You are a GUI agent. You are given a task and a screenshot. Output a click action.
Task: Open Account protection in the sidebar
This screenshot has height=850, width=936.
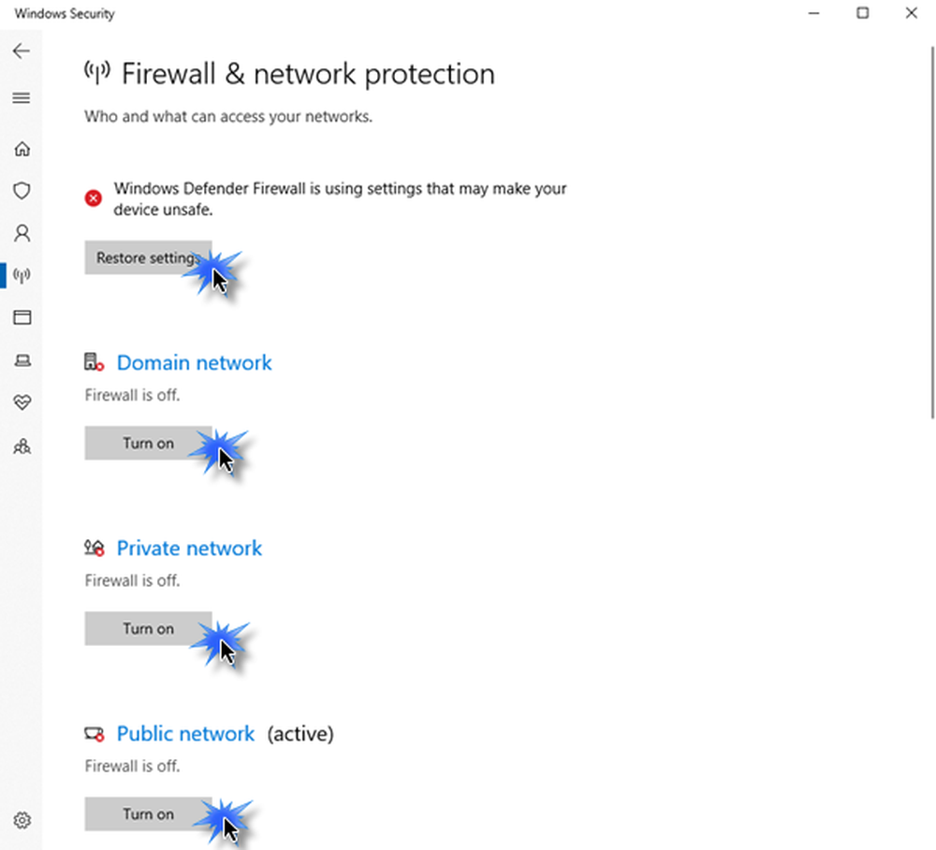[x=22, y=233]
